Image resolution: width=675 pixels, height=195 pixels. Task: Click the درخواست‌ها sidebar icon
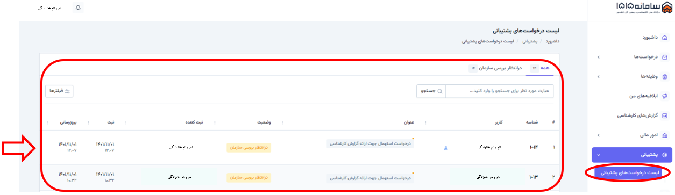coord(664,57)
